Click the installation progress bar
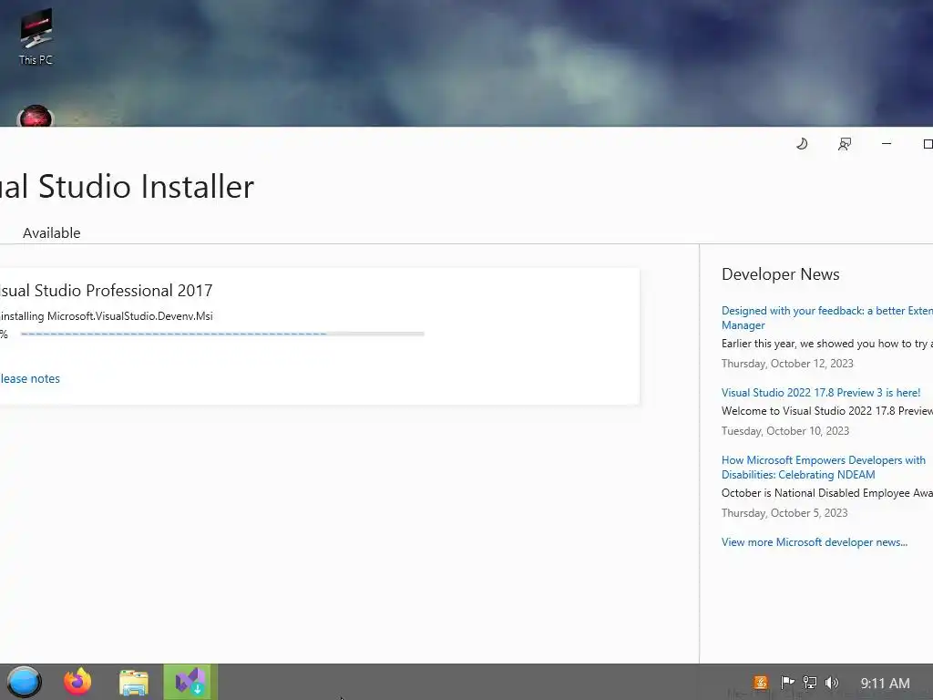 pyautogui.click(x=222, y=334)
